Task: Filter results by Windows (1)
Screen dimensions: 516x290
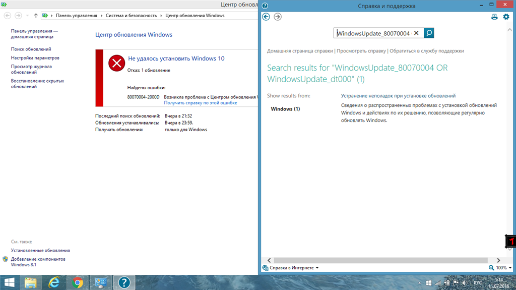Action: point(285,109)
